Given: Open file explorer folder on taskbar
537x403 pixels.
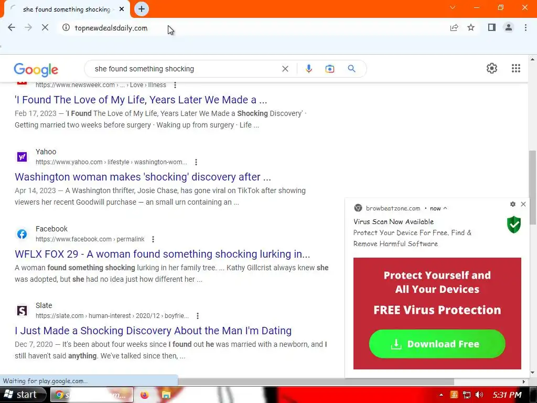Looking at the screenshot, I should [166, 395].
